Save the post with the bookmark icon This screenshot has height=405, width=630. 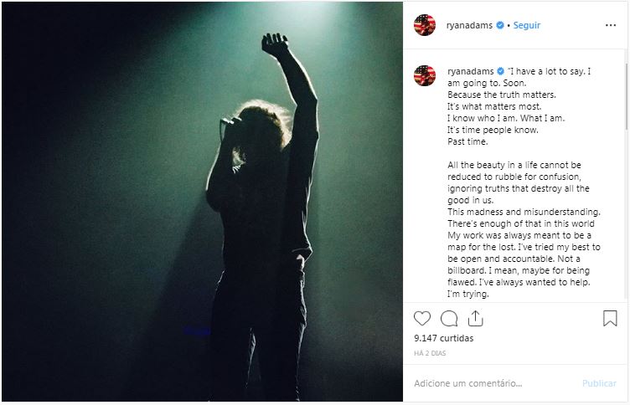pos(610,319)
